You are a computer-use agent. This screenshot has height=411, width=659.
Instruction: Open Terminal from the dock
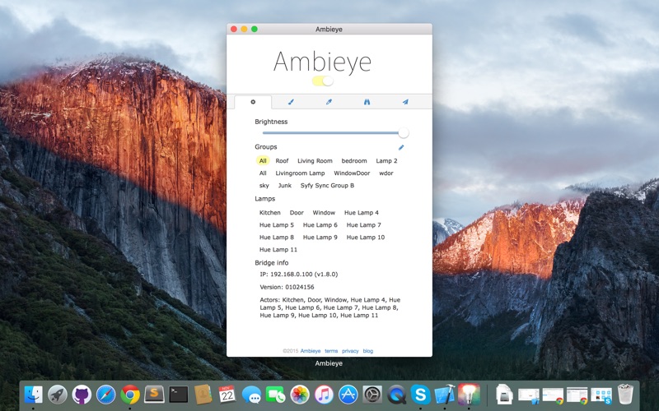pyautogui.click(x=179, y=395)
